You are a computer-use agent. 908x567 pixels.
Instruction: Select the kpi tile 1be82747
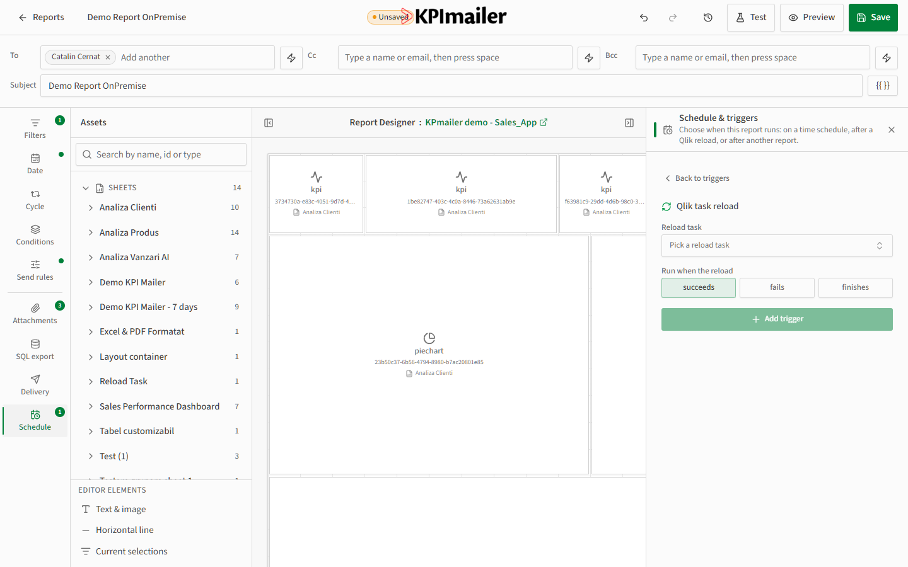point(462,194)
